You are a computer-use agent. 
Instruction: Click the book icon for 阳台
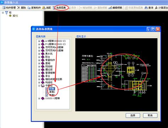tap(43, 57)
